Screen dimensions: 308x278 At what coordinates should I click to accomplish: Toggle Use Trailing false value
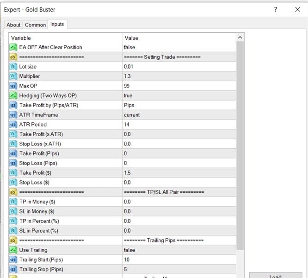click(179, 250)
